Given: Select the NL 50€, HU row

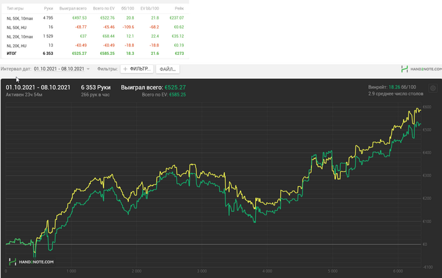Looking at the screenshot, I should (95, 27).
